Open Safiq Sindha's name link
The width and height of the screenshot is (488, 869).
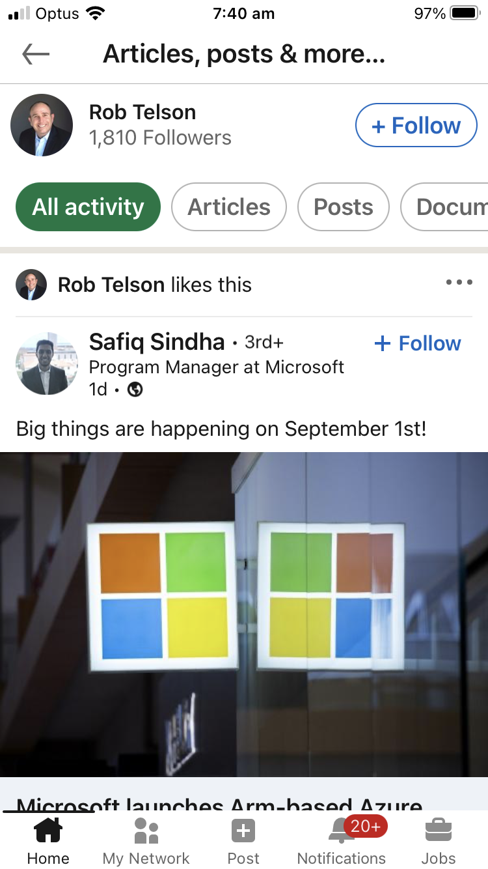coord(157,342)
